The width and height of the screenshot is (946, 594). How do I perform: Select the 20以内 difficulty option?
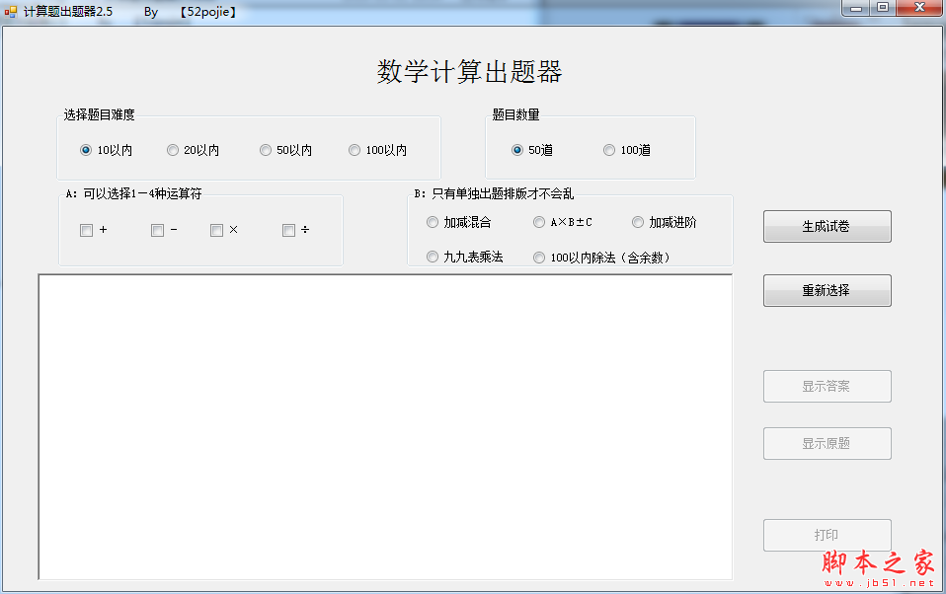(x=173, y=151)
